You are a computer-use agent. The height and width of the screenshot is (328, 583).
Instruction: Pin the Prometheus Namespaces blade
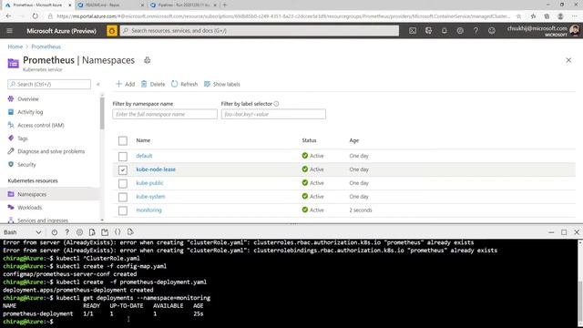148,60
